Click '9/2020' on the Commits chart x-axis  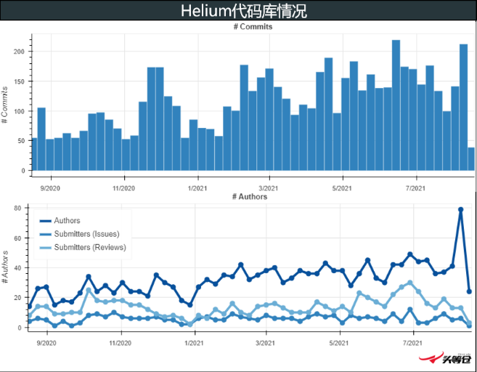50,188
